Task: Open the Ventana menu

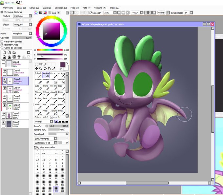Action: click(x=100, y=8)
